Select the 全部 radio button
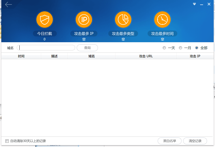Image resolution: width=215 pixels, height=147 pixels. [x=197, y=48]
